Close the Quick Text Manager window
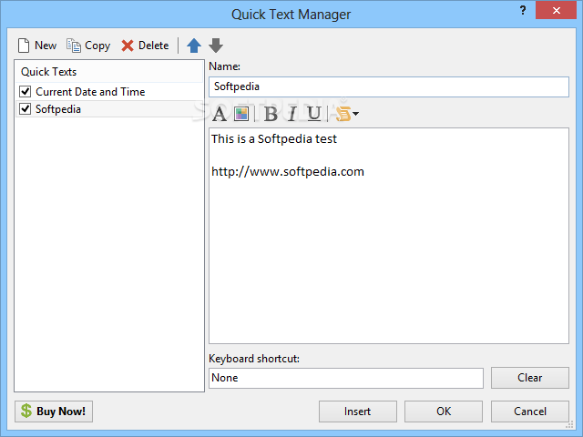The width and height of the screenshot is (583, 437). [557, 10]
